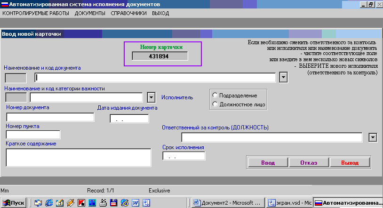Switch to Документ2 Microsoft Word taskbar button
This screenshot has width=383, height=208.
[228, 203]
